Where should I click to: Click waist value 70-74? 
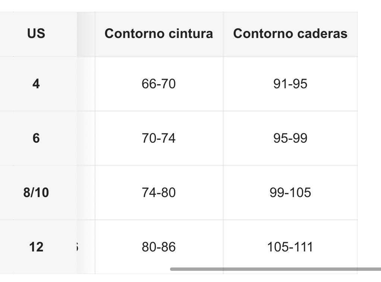[x=159, y=138]
